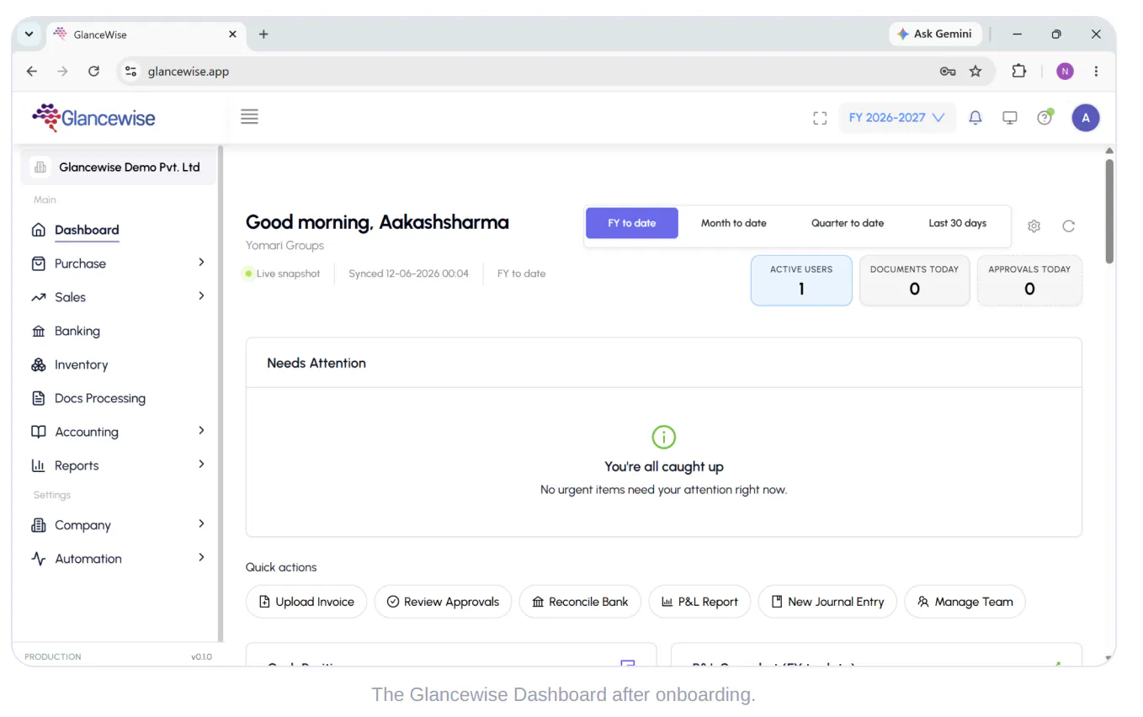Open notifications bell icon
Viewport: 1143px width, 717px height.
coord(976,118)
